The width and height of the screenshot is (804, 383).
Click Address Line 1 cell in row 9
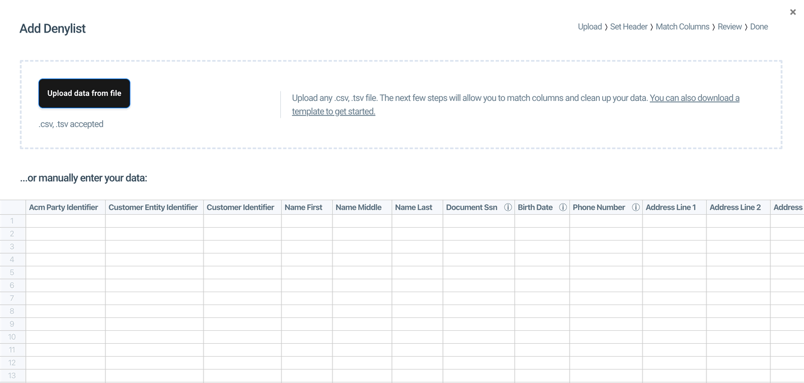[674, 324]
